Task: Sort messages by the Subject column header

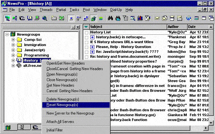Action: coord(128,27)
